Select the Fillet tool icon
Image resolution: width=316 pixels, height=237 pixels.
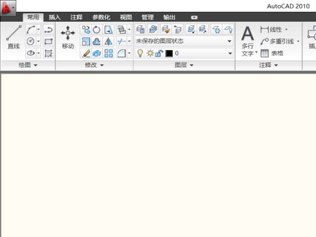point(122,53)
